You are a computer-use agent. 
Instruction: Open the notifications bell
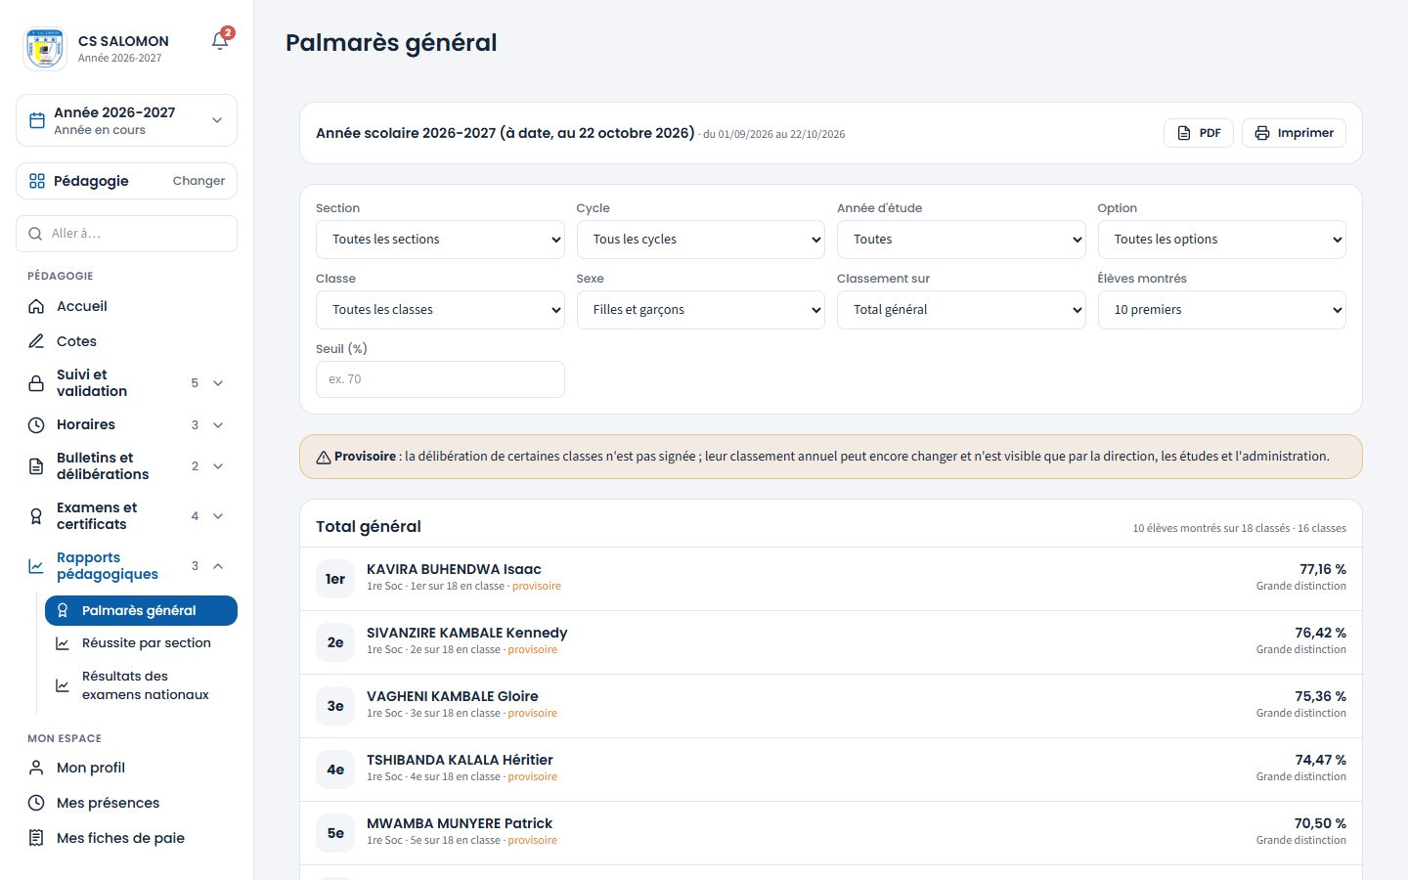tap(220, 41)
